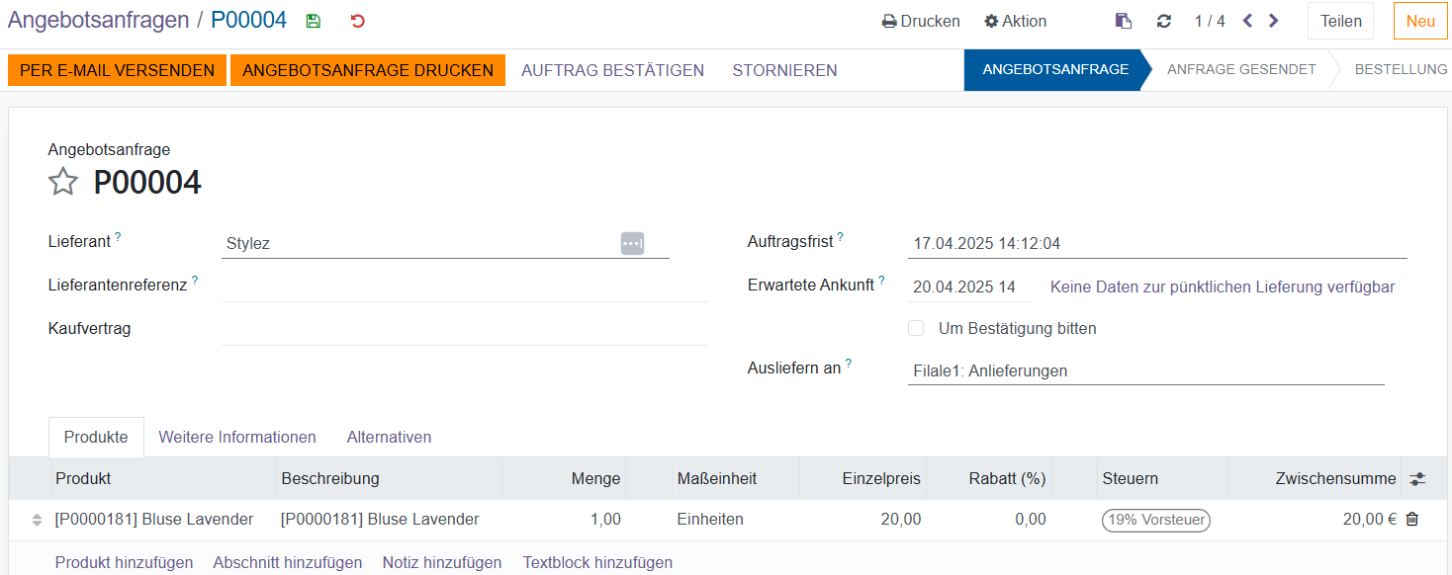Click the 'Produkt hinzufügen' link
The image size is (1452, 575).
tap(124, 562)
